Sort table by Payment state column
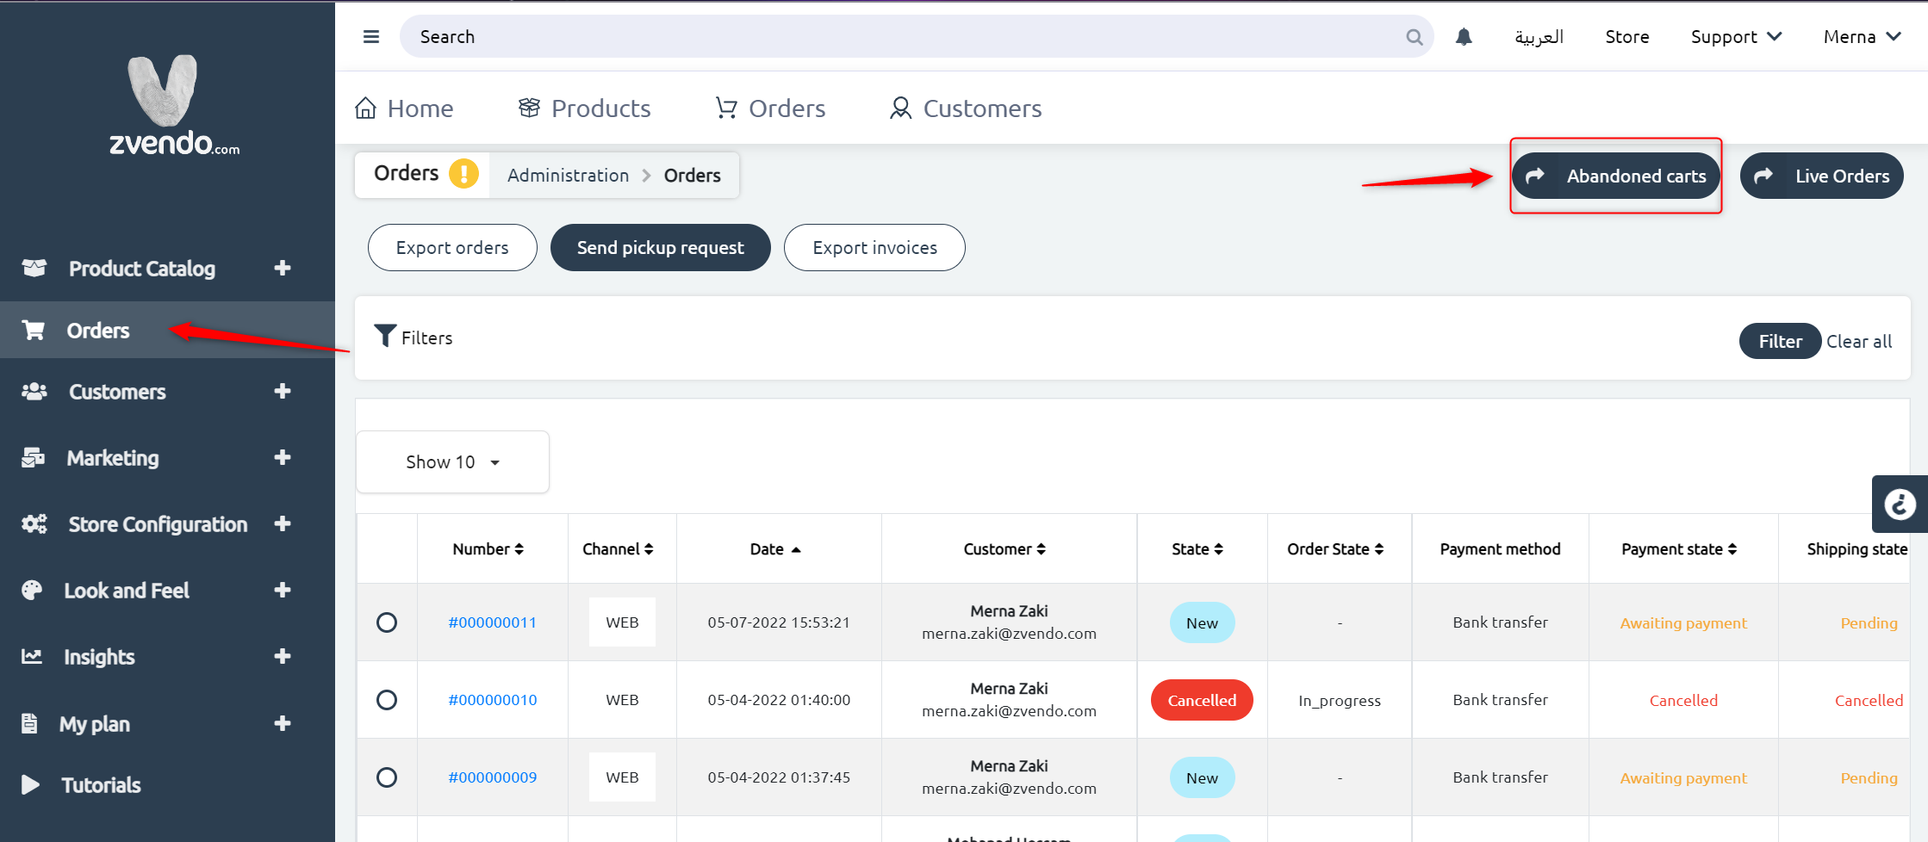The width and height of the screenshot is (1928, 842). (x=1679, y=549)
